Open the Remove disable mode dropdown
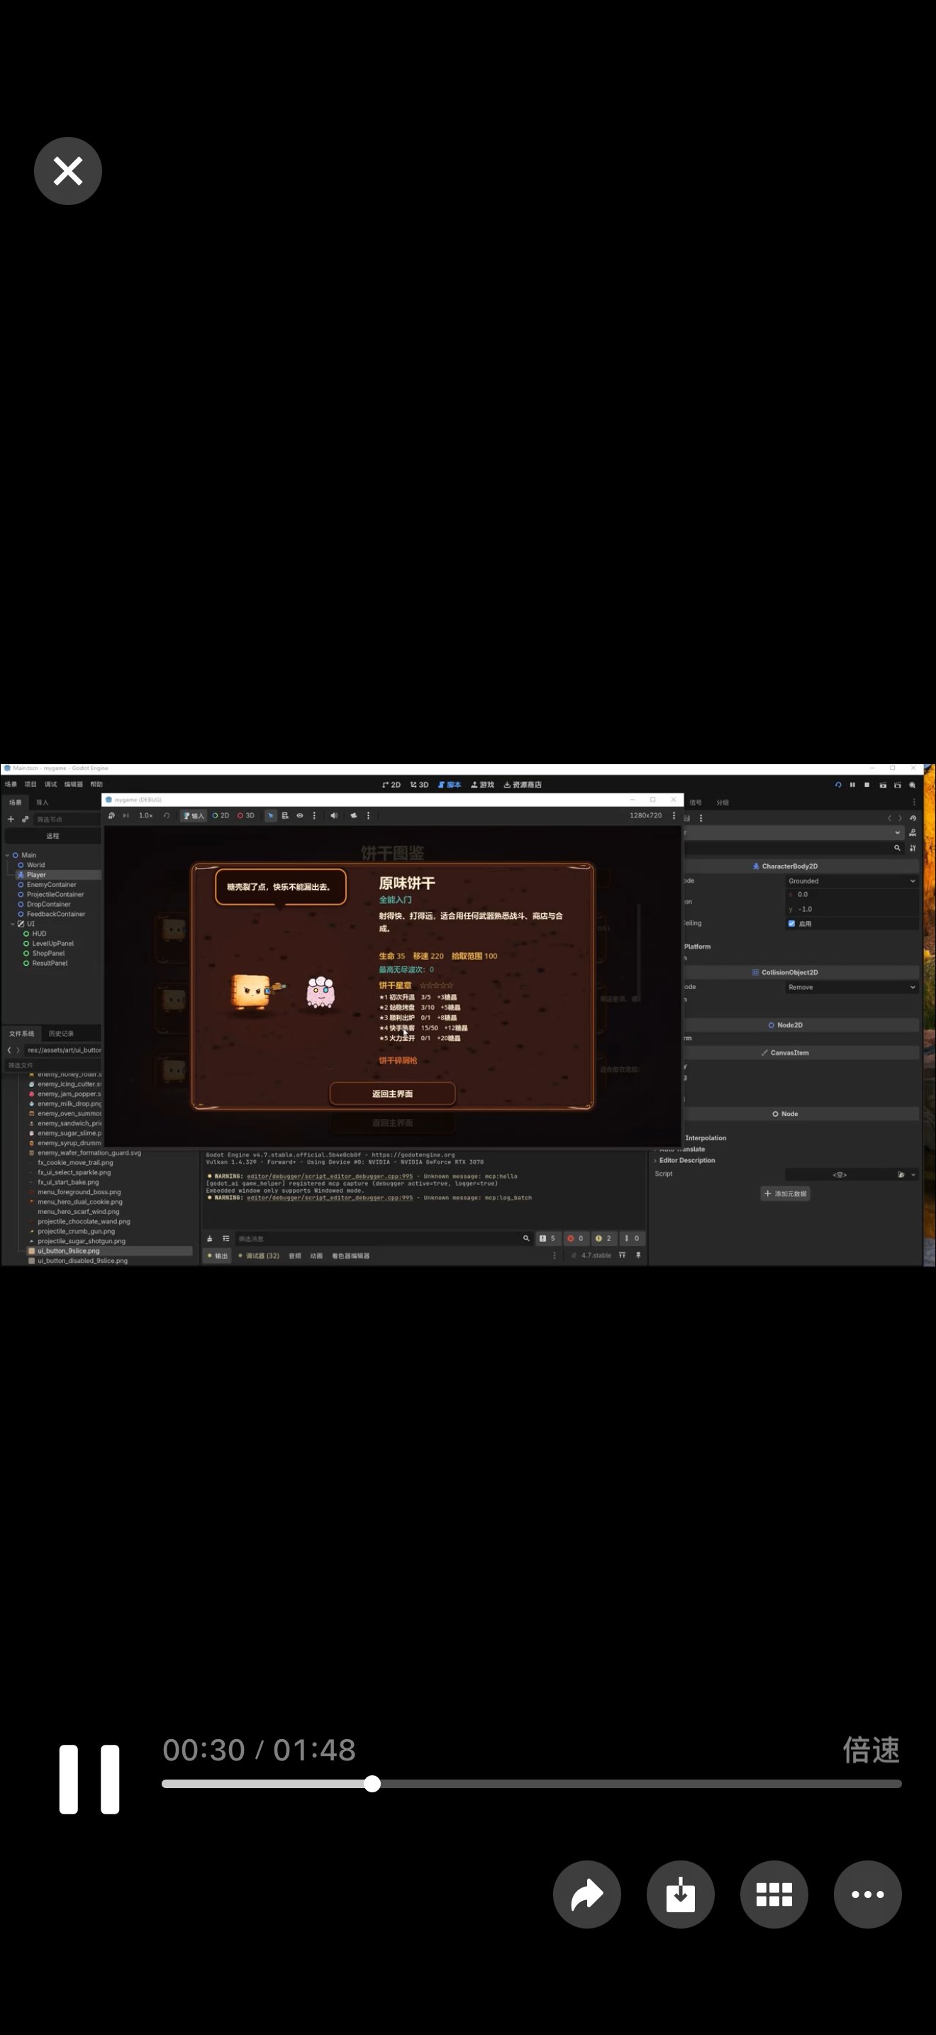Viewport: 936px width, 2035px height. 852,987
